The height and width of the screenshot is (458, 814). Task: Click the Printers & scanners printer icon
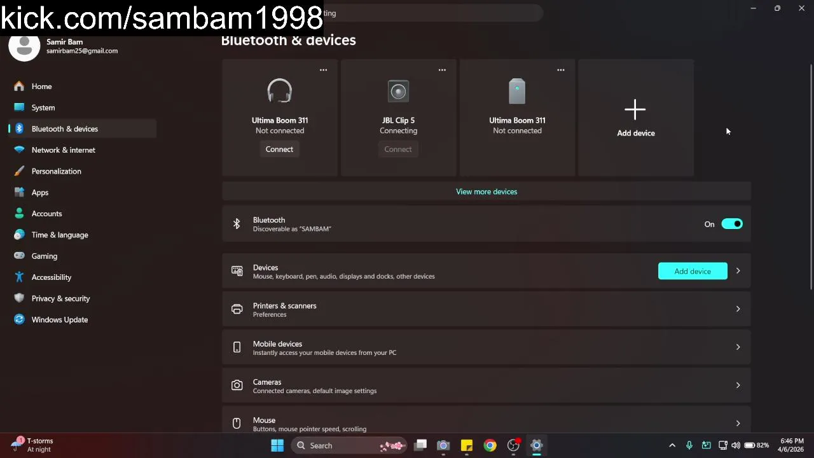pyautogui.click(x=237, y=309)
